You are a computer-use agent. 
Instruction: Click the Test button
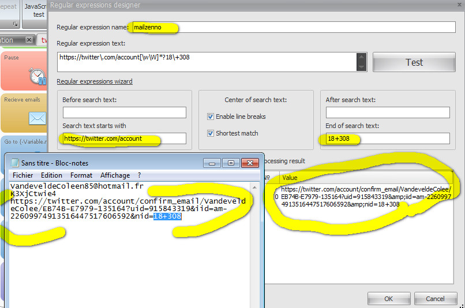pos(414,62)
